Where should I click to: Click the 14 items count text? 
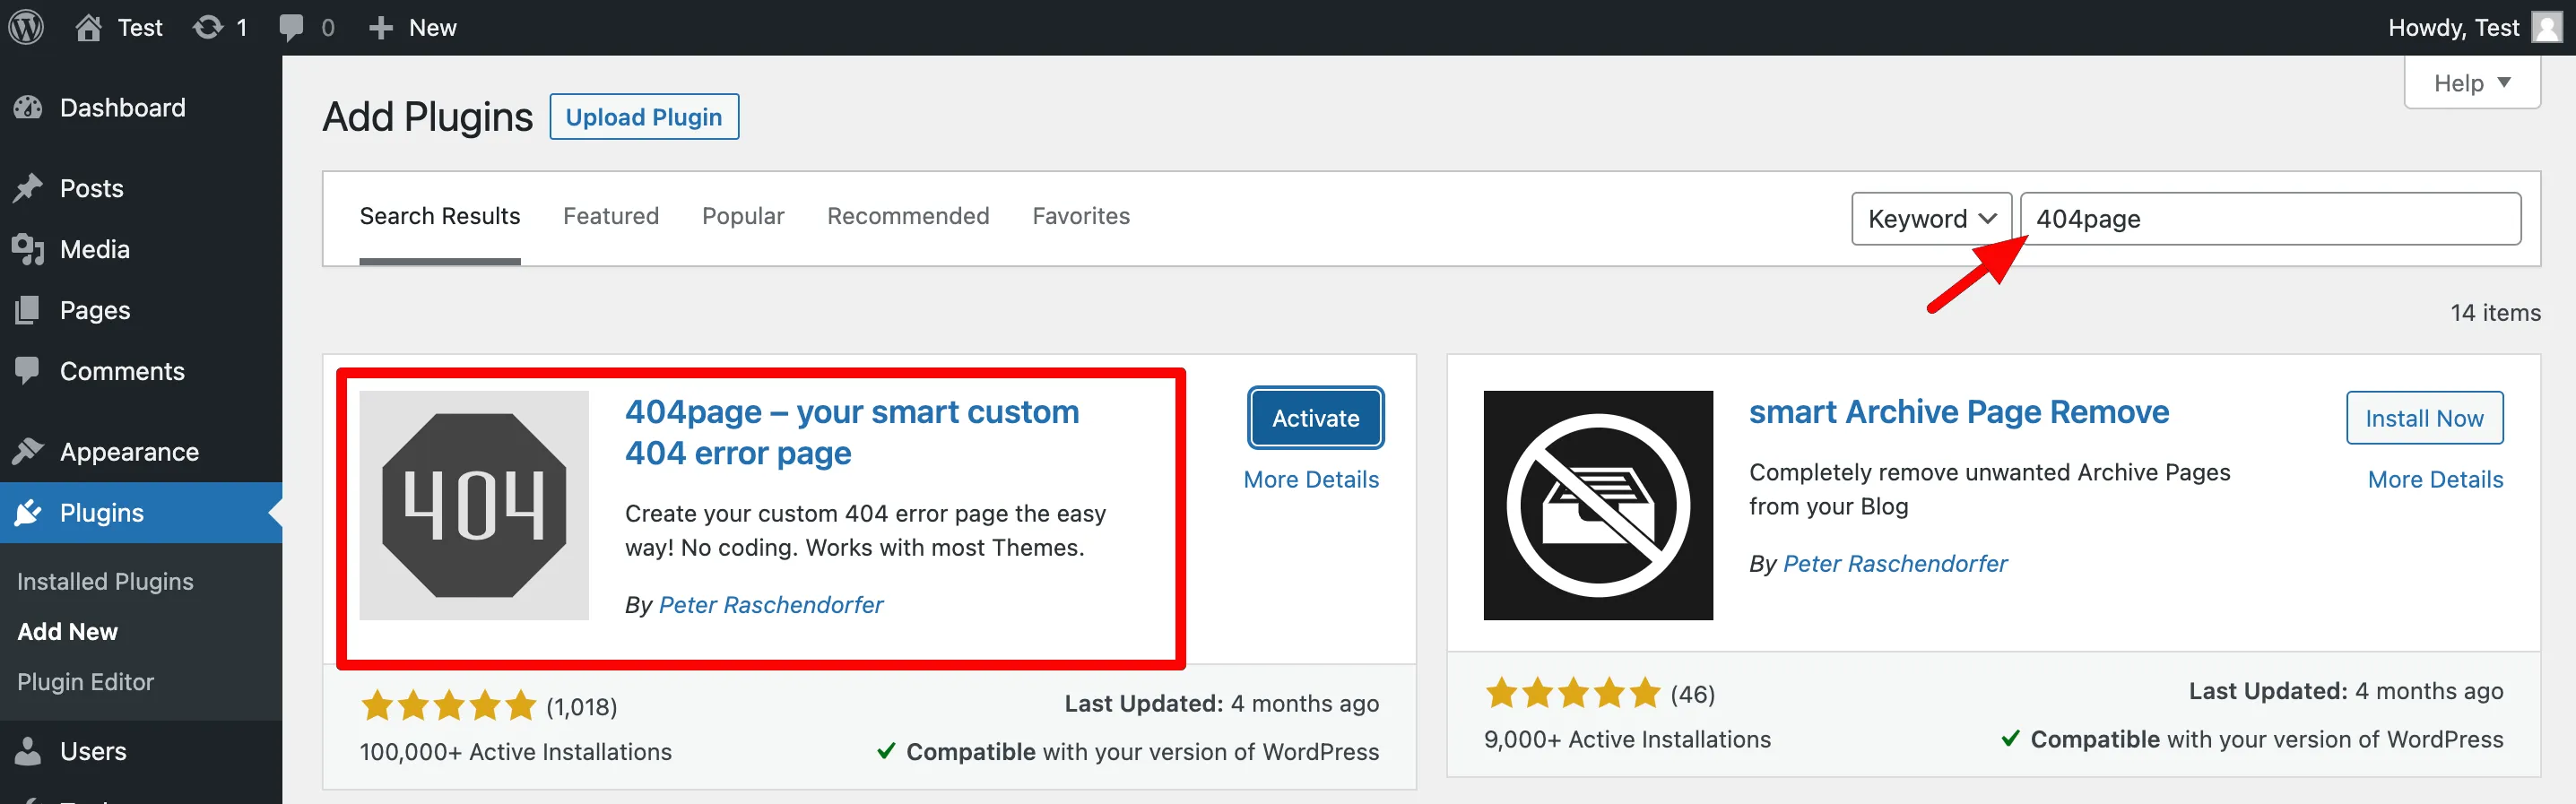click(x=2495, y=313)
